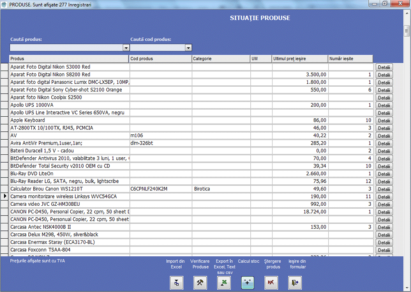Viewport: 411px width, 292px height.
Task: Open Detalii for Apollo UPS 1000VA
Action: (x=384, y=105)
